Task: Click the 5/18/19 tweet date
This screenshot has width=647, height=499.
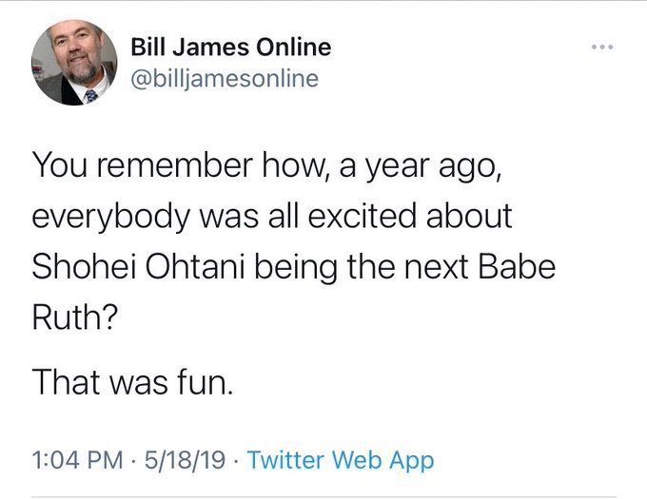Action: pyautogui.click(x=185, y=460)
